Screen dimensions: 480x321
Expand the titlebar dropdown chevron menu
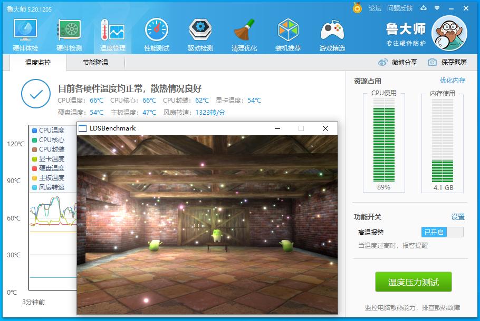click(436, 8)
